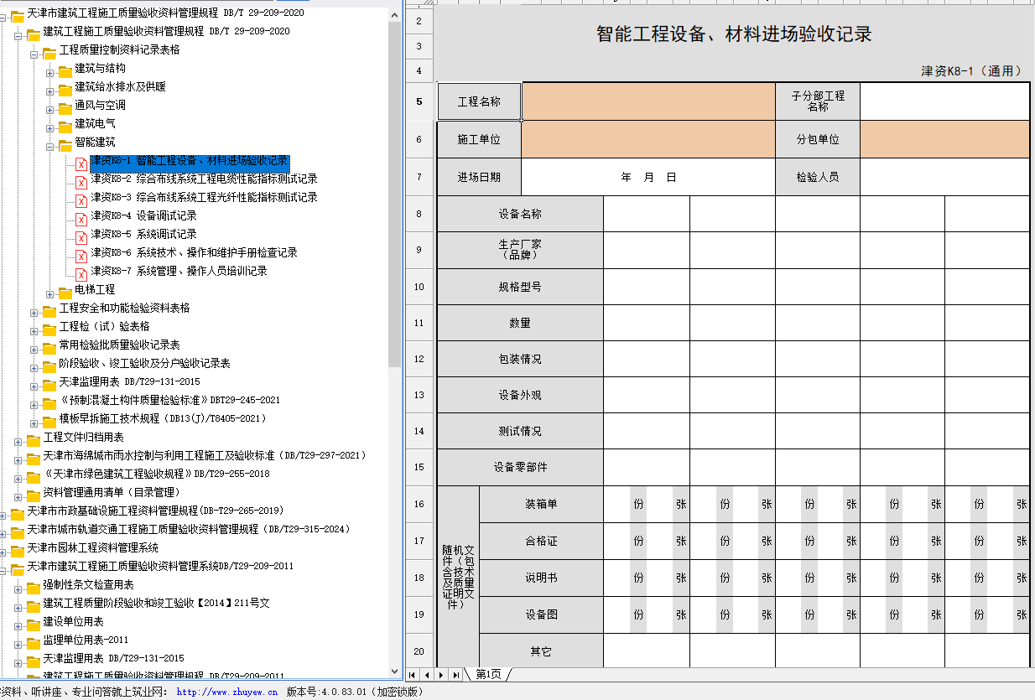Click the folder icon of 天津监理用表 DB/T29-131-2015 under 工程质量控制
1035x700 pixels.
[49, 384]
